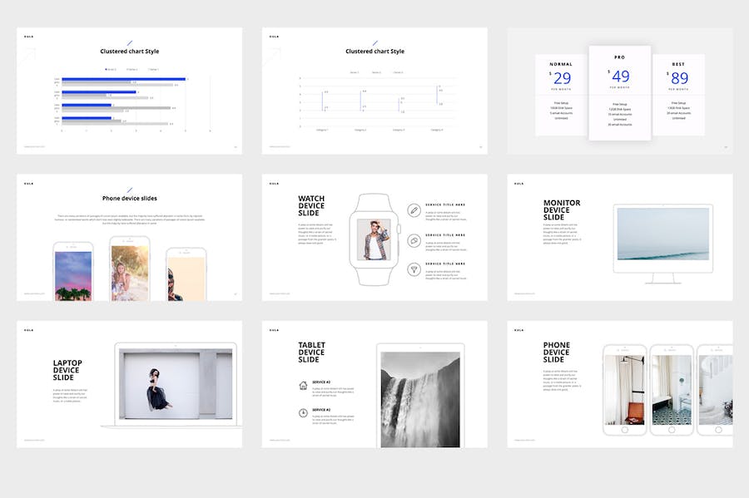Click the ocean image on the monitor
This screenshot has height=498, width=749.
[x=663, y=234]
